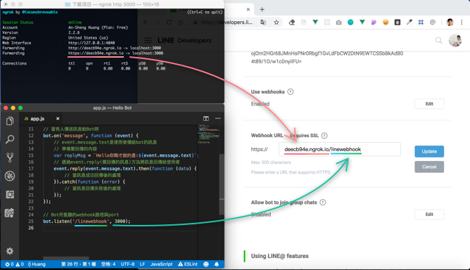Click the blue grid hash extension icon
470x270 pixels.
[x=421, y=22]
